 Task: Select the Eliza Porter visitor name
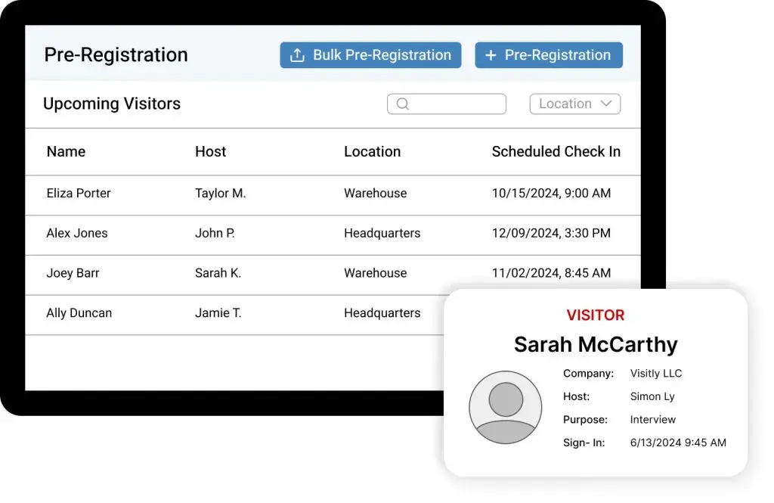pyautogui.click(x=79, y=193)
